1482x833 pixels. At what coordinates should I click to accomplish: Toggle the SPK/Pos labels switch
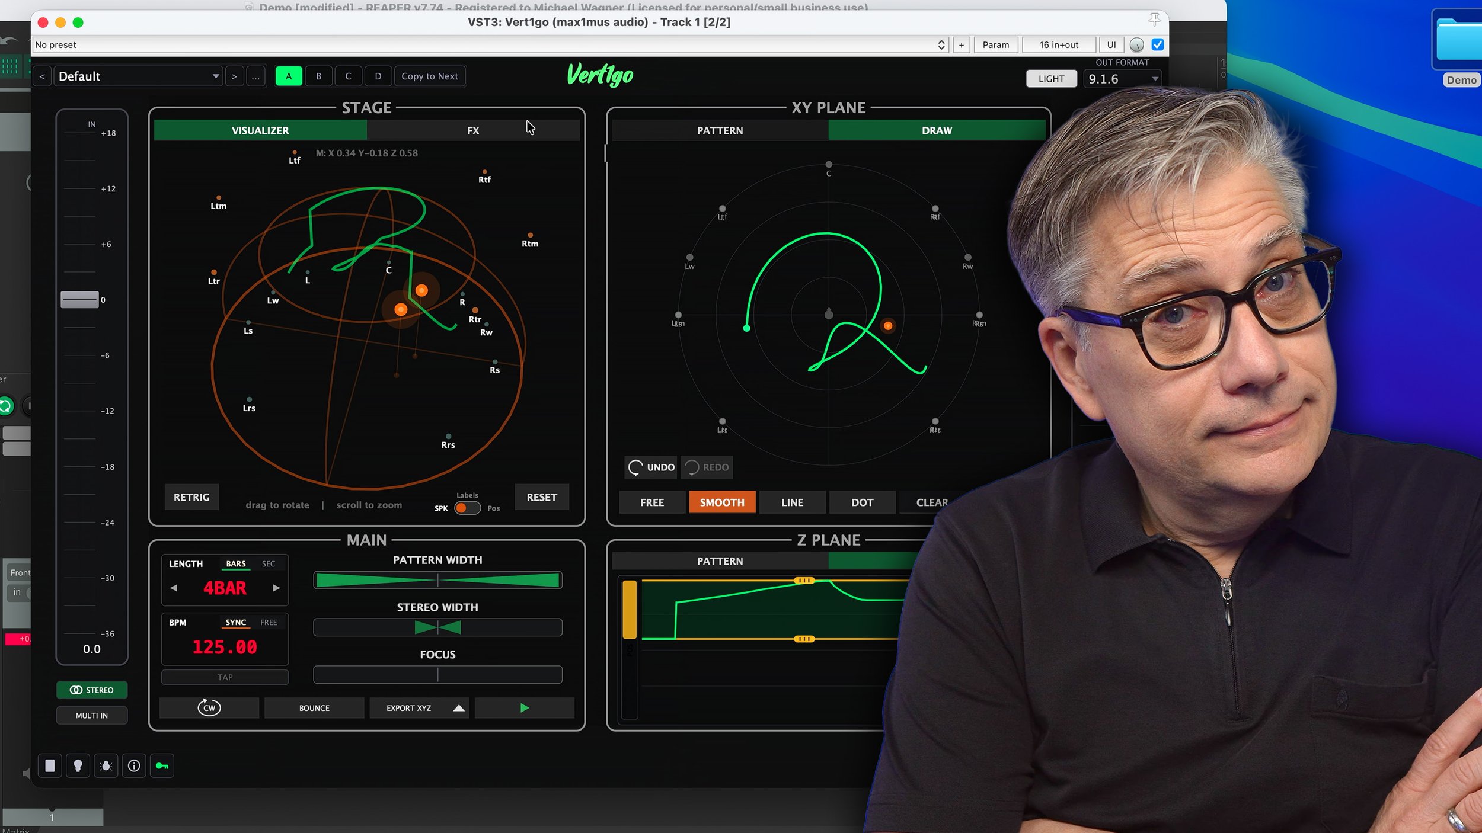pyautogui.click(x=467, y=508)
